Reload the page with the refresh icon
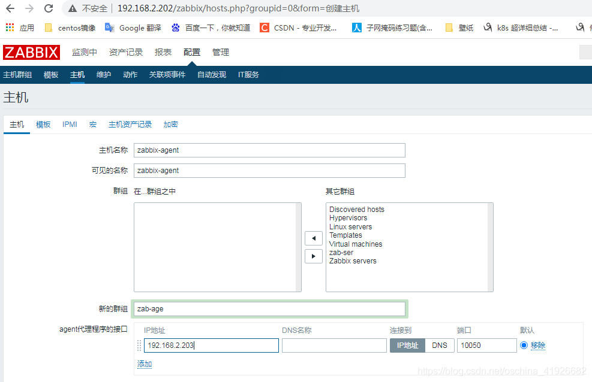Image resolution: width=592 pixels, height=382 pixels. click(x=49, y=8)
